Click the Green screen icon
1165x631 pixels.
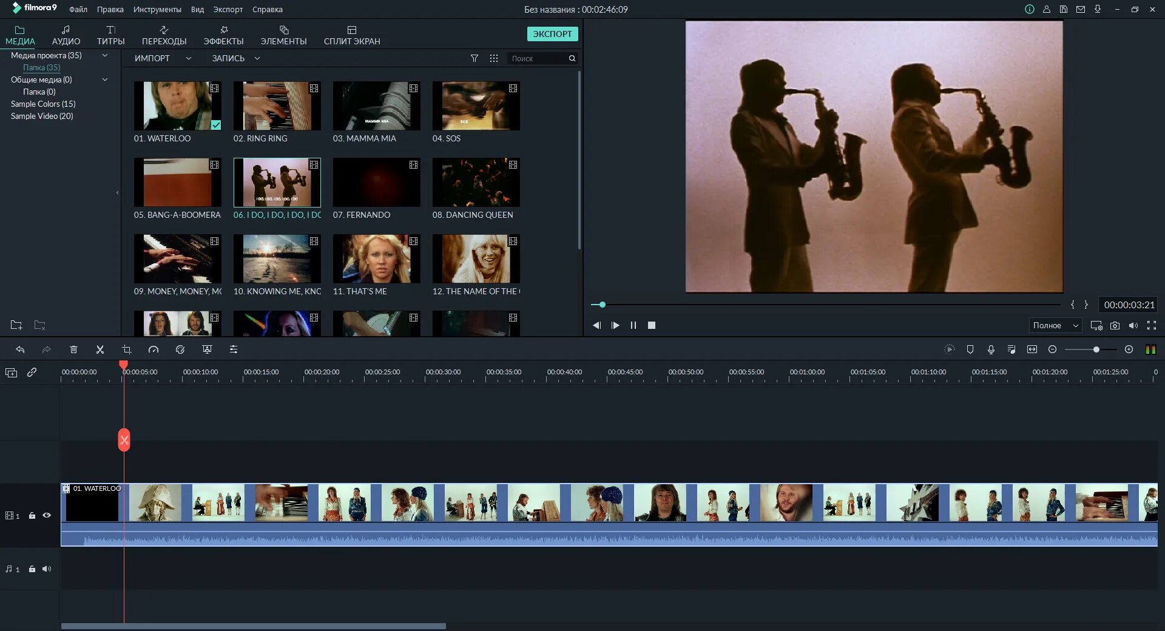click(207, 349)
